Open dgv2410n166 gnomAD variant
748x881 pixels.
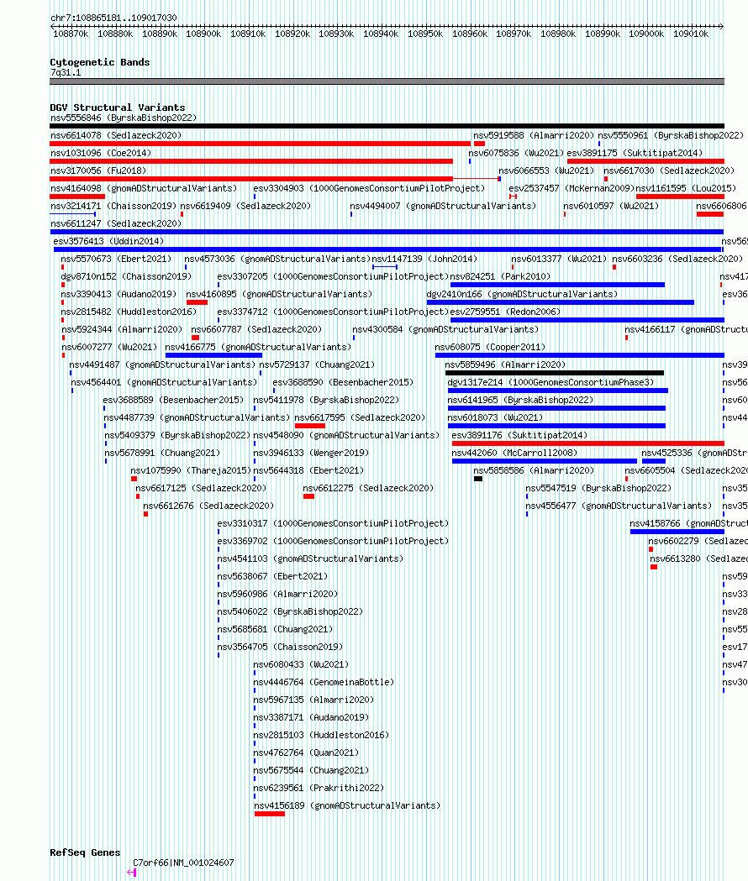click(522, 294)
